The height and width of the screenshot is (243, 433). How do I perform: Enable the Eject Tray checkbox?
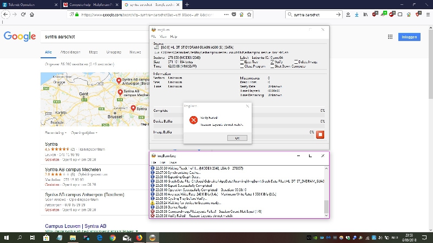[x=242, y=62]
